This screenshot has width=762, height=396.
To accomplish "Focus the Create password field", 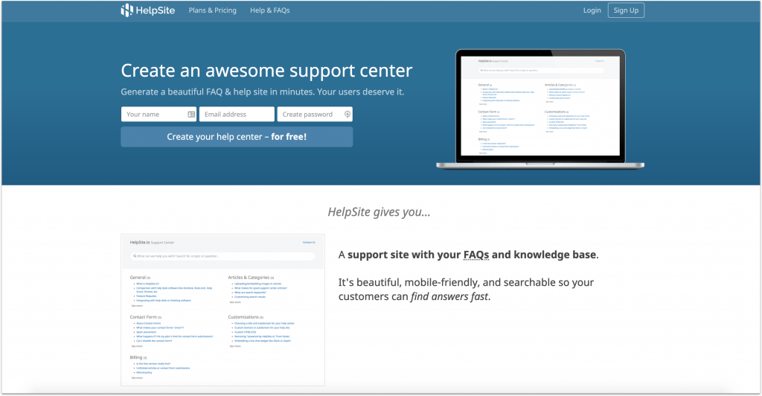I will click(315, 114).
